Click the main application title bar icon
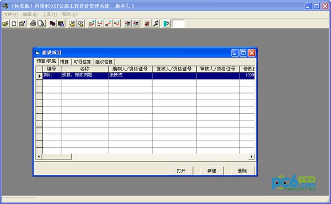The height and width of the screenshot is (204, 331). 5,6
